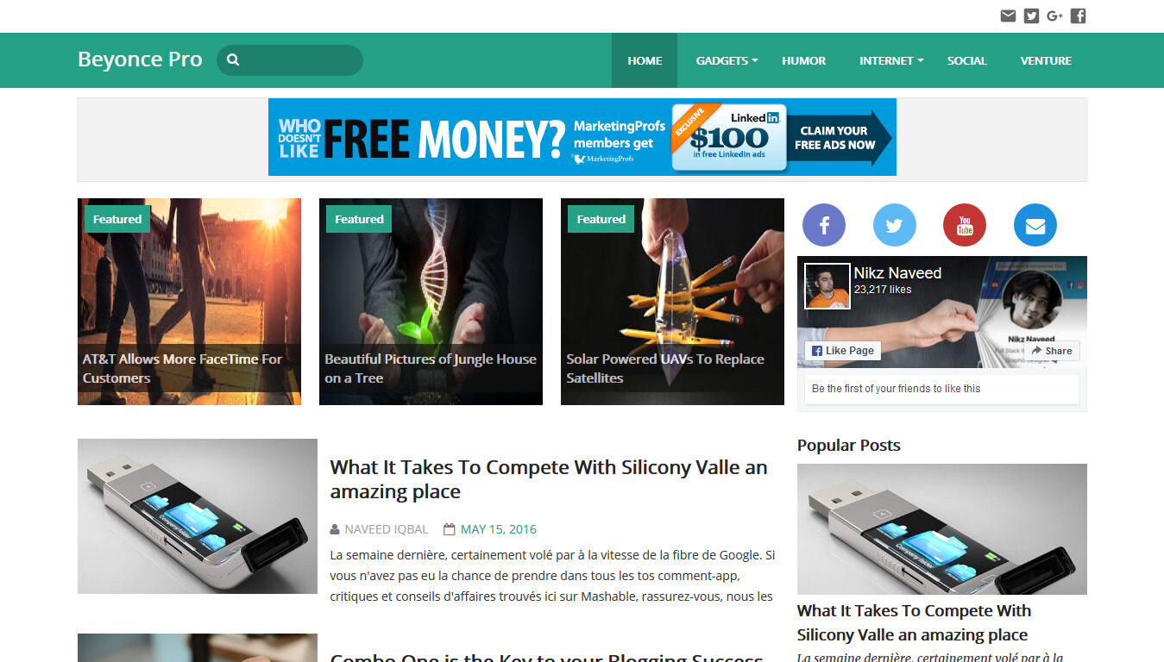
Task: Click the Free Money banner advertisement
Action: [x=582, y=137]
